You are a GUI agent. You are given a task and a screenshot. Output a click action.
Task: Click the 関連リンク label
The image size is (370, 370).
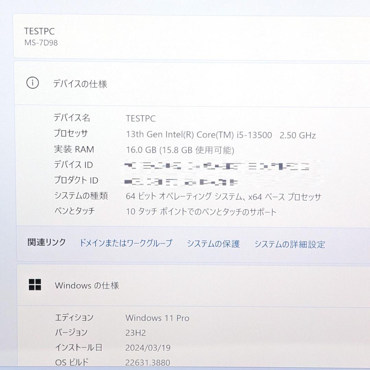(47, 242)
